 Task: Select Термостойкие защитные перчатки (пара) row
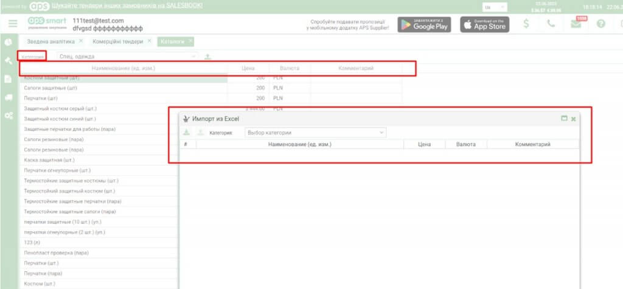99,201
